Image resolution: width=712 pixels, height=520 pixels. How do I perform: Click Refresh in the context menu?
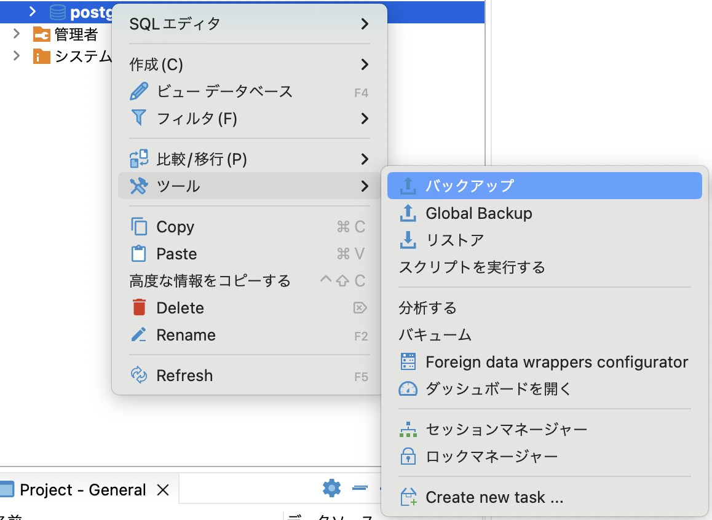tap(186, 375)
